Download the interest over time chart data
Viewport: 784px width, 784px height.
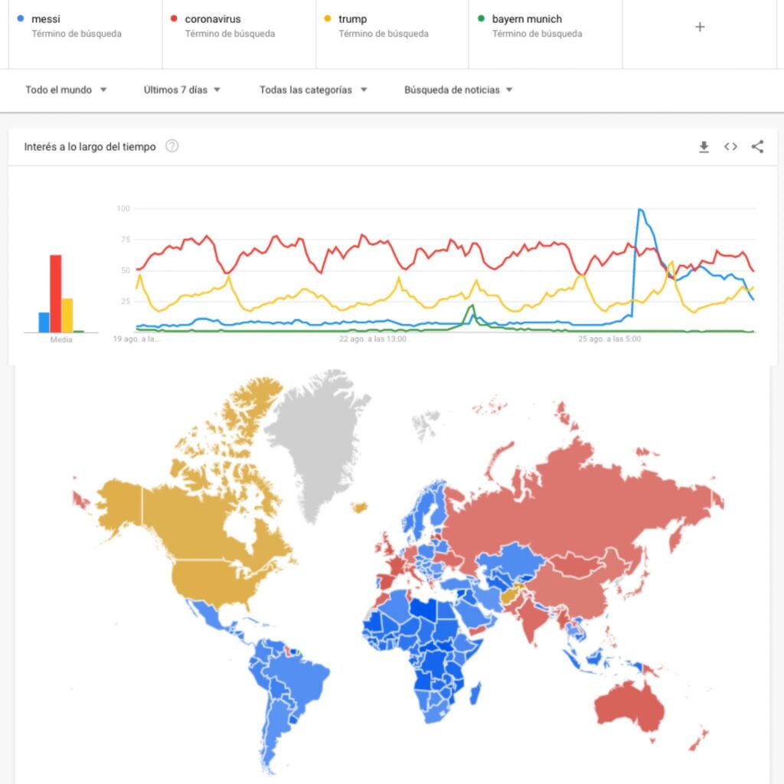click(x=704, y=147)
